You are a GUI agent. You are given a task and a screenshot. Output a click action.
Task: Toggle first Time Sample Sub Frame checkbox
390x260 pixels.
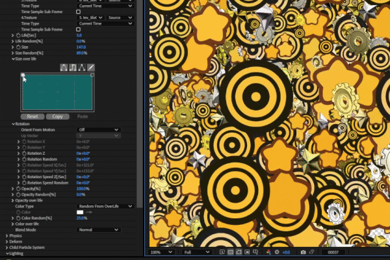click(x=79, y=12)
